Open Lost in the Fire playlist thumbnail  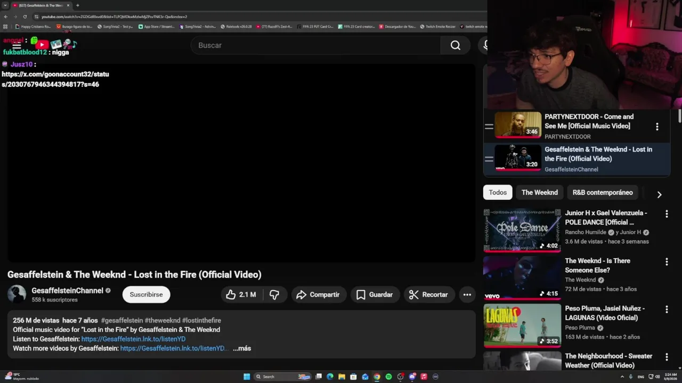518,157
